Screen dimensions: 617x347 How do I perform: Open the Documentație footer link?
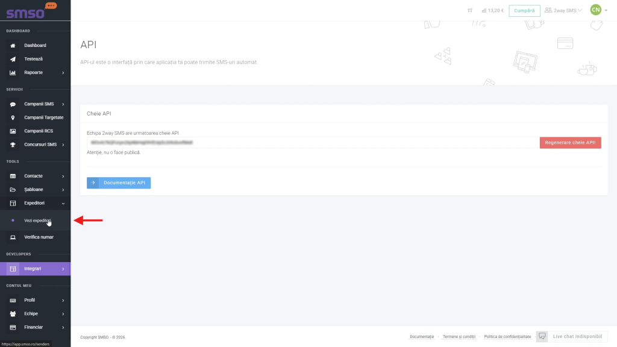click(x=421, y=337)
